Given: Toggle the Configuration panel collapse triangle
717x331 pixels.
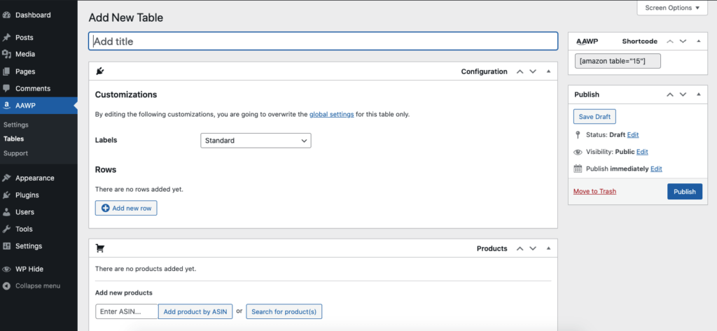Looking at the screenshot, I should pyautogui.click(x=549, y=71).
